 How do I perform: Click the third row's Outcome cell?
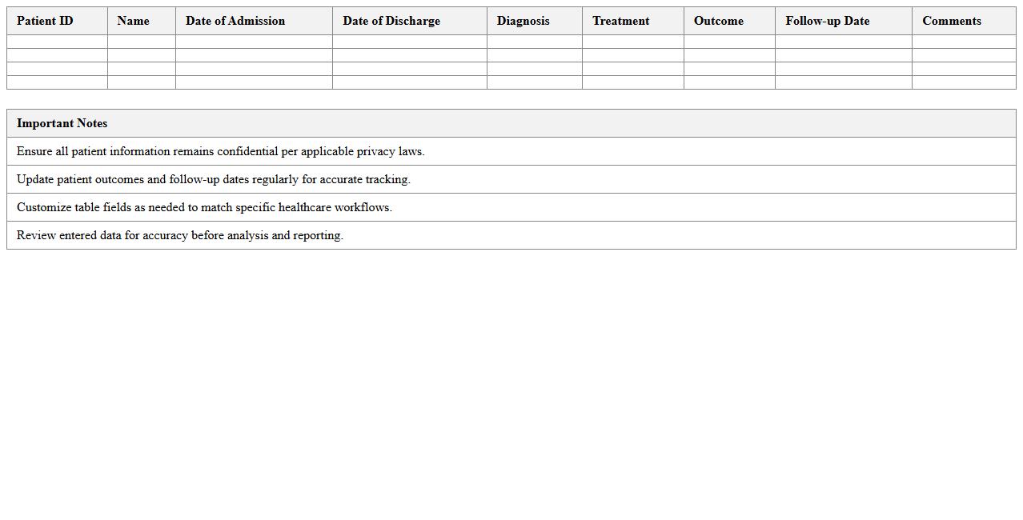(728, 68)
